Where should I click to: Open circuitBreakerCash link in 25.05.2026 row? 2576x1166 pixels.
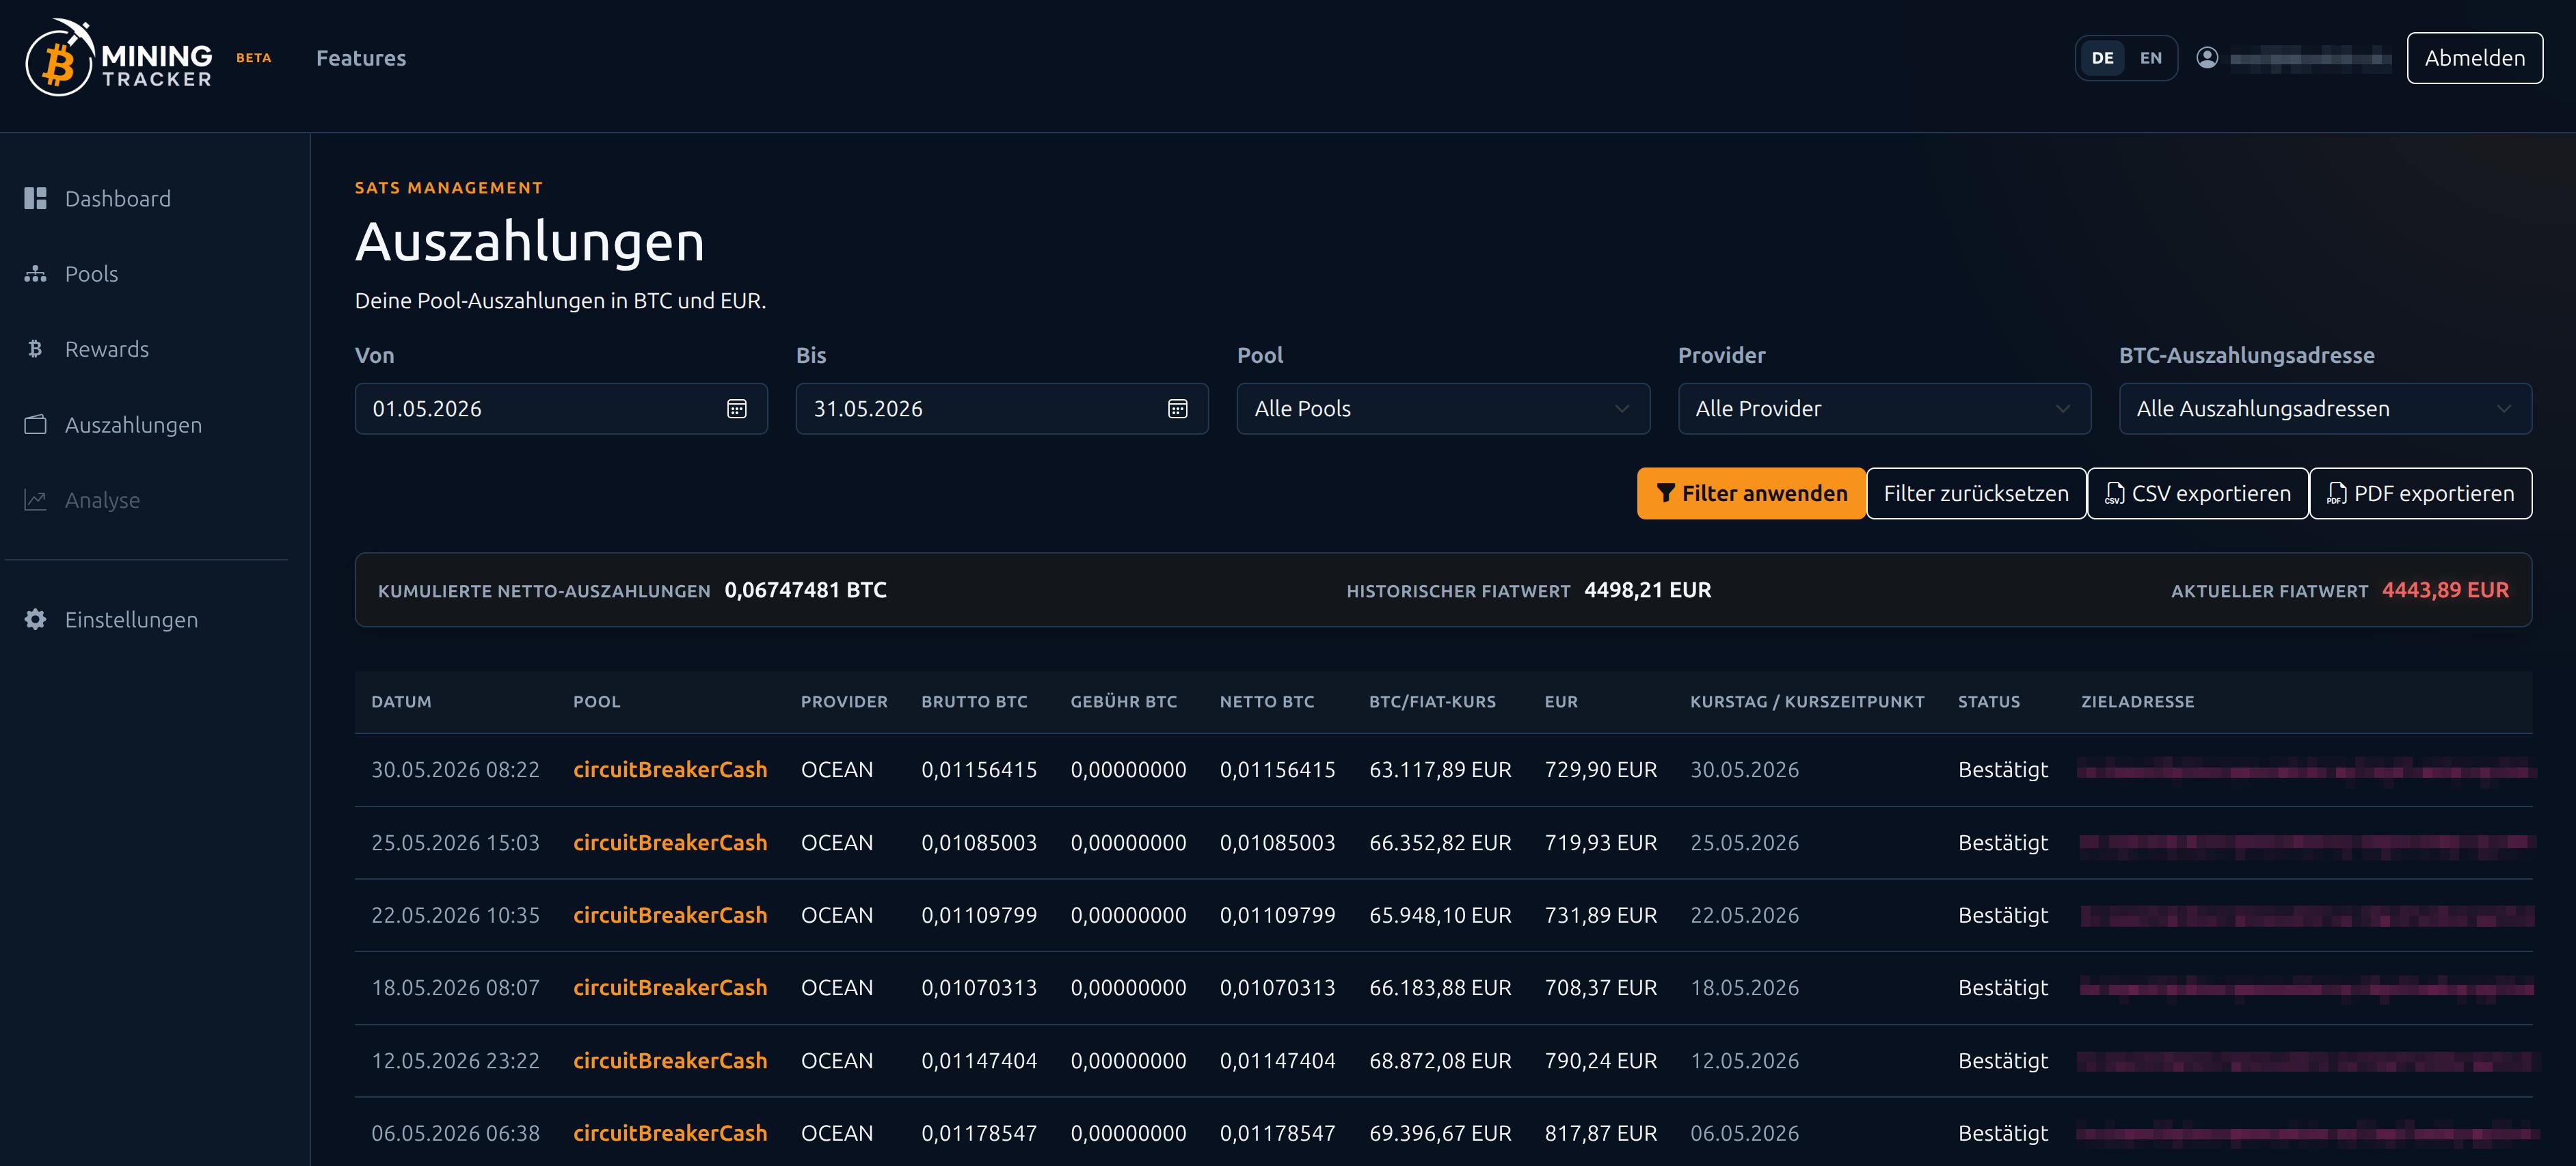670,842
